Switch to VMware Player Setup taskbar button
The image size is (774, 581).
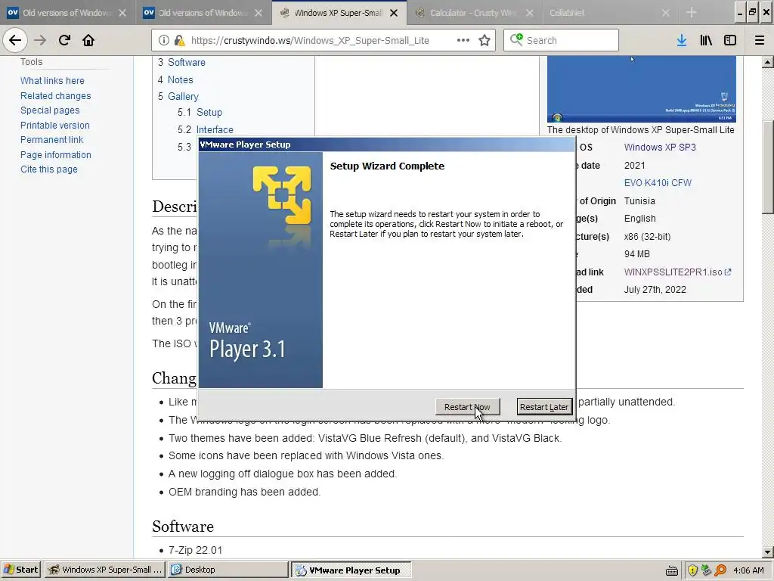point(351,570)
